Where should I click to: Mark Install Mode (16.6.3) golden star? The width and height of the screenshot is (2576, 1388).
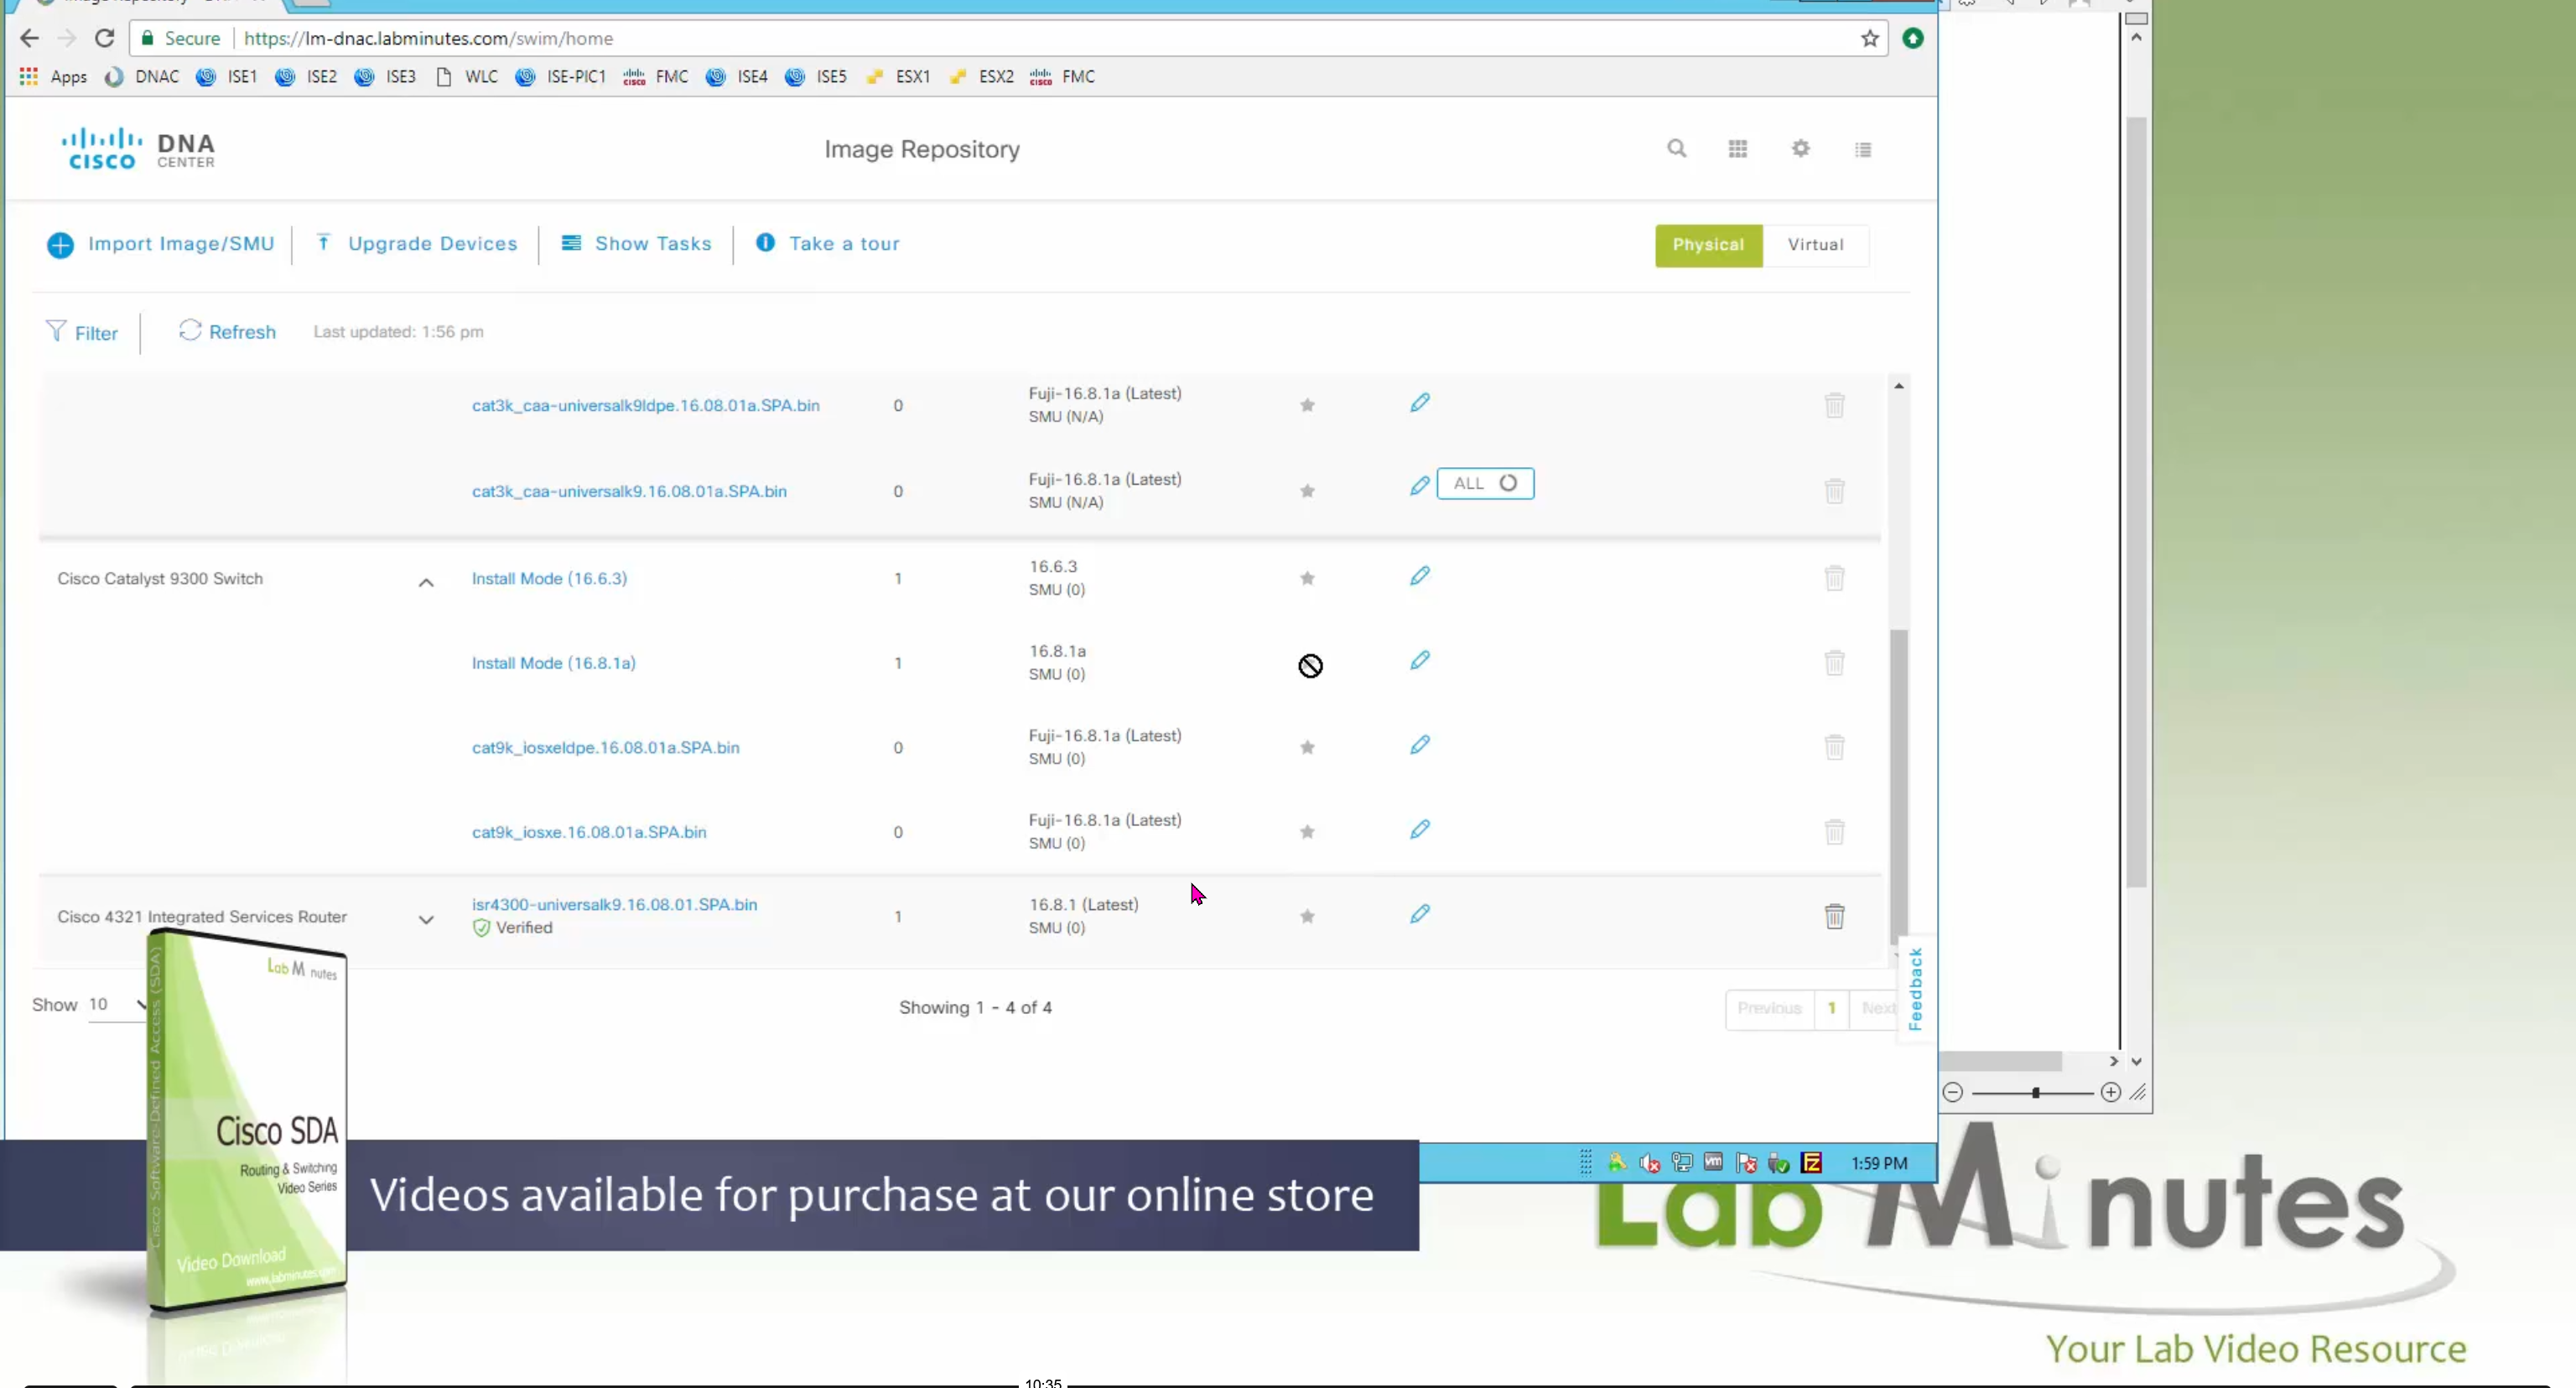(1307, 578)
